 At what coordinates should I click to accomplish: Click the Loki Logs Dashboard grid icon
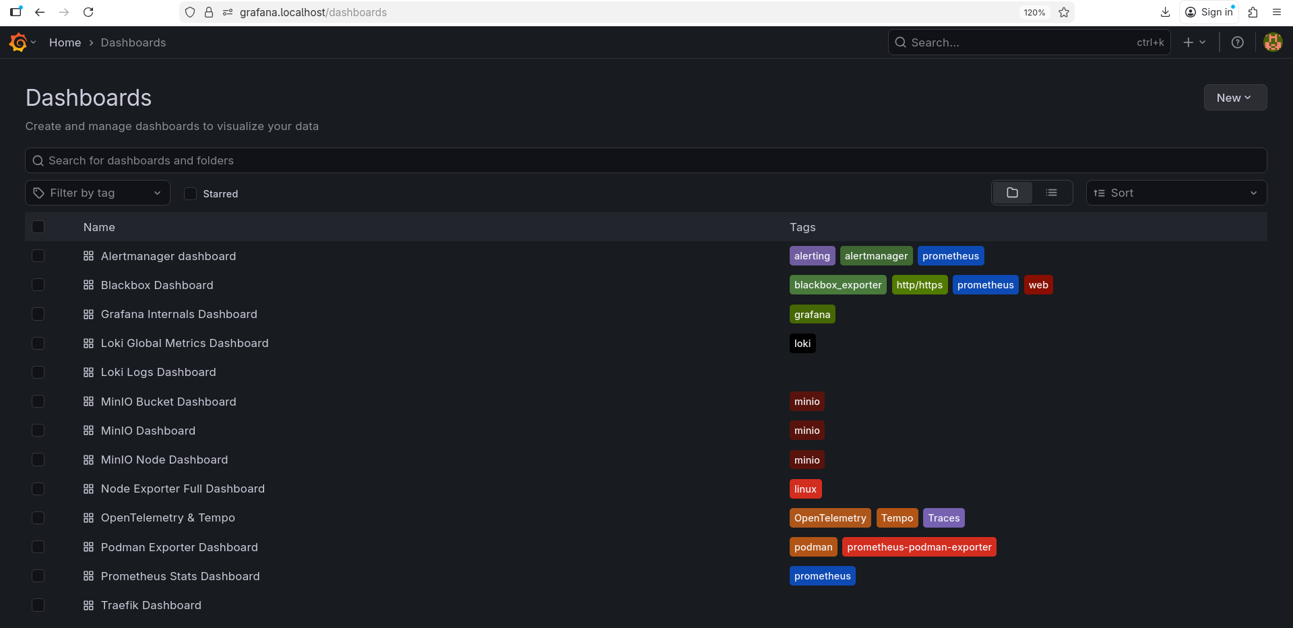pyautogui.click(x=88, y=372)
